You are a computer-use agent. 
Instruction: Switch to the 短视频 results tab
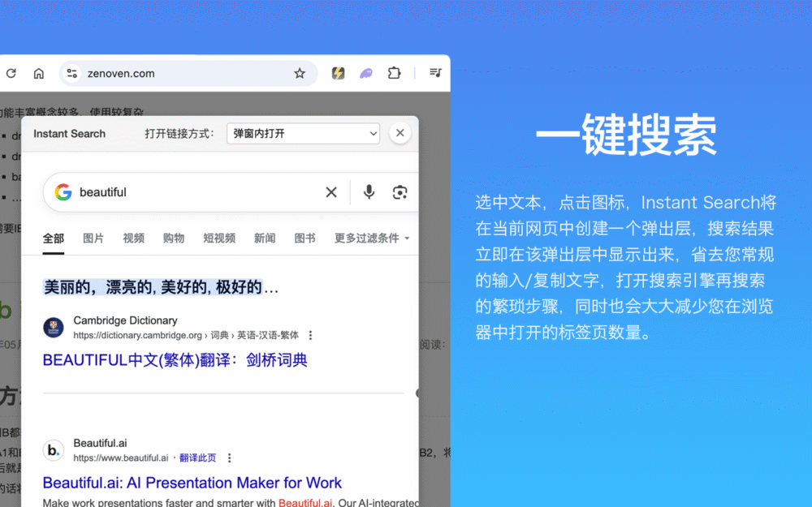point(219,238)
